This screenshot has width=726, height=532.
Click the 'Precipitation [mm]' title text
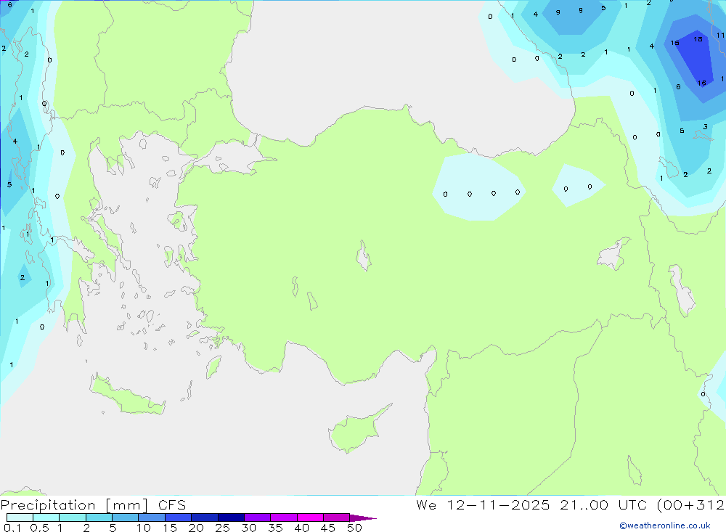point(75,505)
